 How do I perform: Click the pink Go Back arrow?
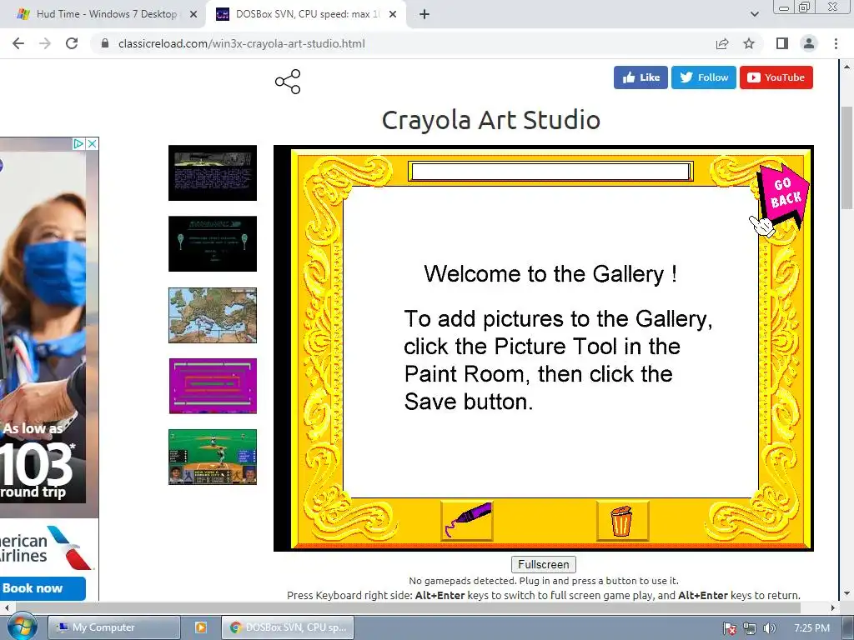point(782,194)
